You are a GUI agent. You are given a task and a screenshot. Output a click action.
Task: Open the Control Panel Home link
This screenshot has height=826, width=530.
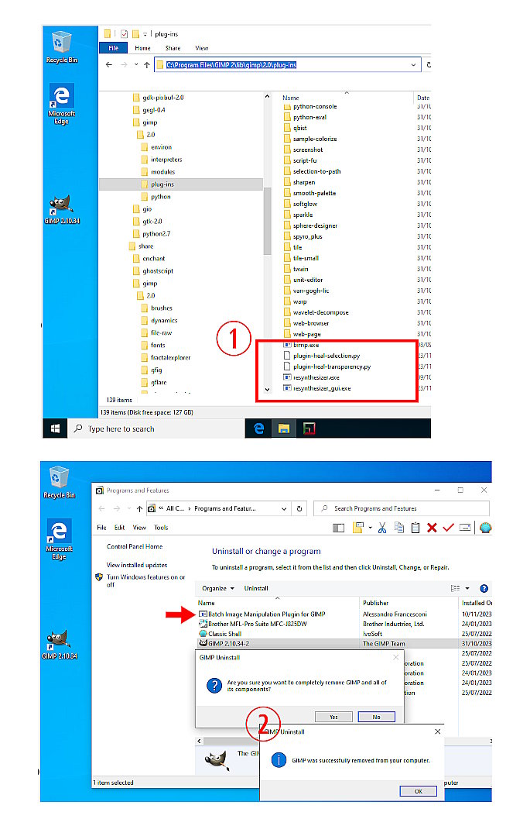click(135, 547)
